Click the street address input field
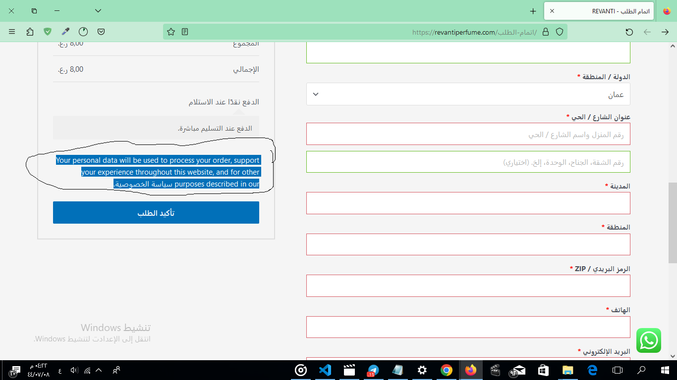This screenshot has height=380, width=677. (x=468, y=134)
